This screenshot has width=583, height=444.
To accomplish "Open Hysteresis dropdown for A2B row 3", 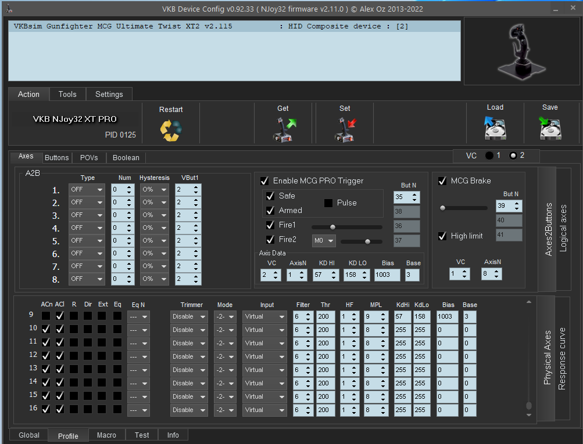I will pos(154,215).
